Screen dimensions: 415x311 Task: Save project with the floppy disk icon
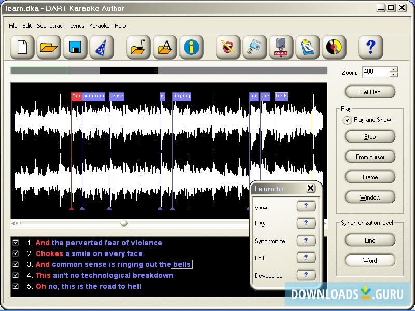(x=75, y=48)
